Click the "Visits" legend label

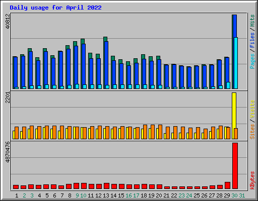(252, 109)
